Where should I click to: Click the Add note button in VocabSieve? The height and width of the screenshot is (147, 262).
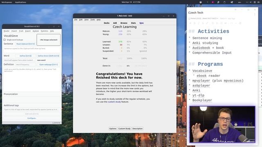pos(32,114)
